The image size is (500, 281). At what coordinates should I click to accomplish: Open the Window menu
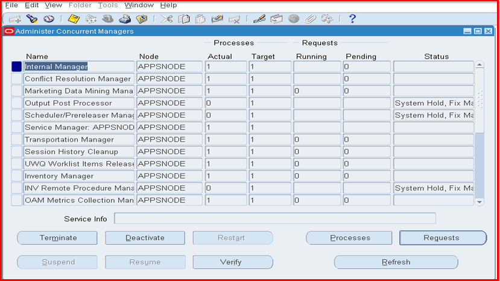[x=139, y=5]
